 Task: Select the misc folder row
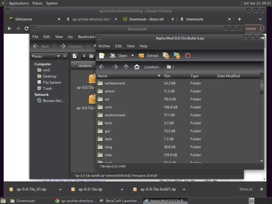tap(178, 155)
